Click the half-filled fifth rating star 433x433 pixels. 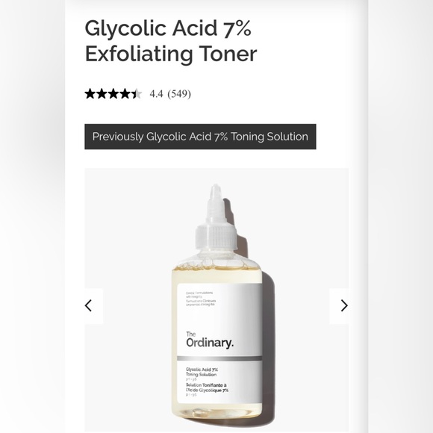[x=137, y=94]
